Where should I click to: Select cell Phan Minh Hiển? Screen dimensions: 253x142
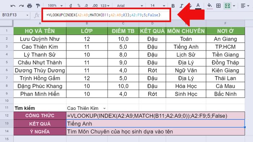(x=40, y=94)
